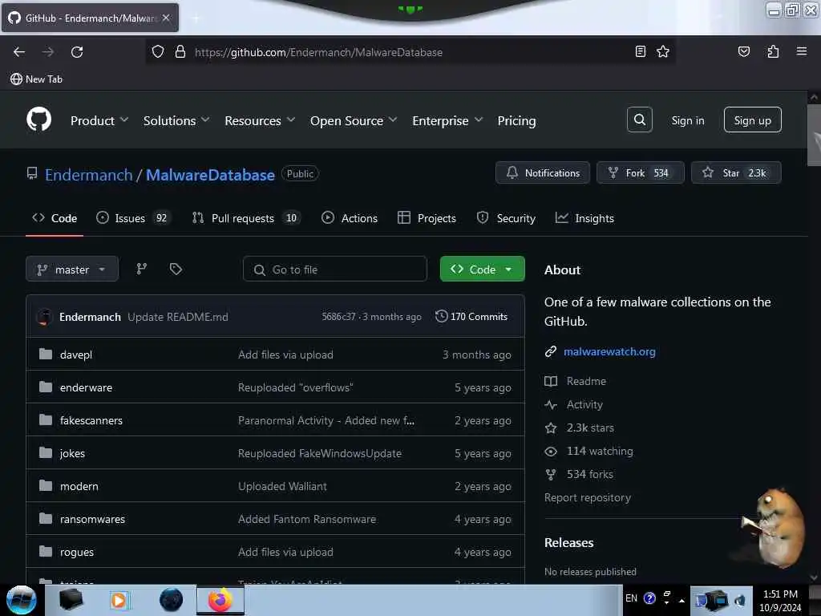Open GitHub search magnifier button

(639, 120)
